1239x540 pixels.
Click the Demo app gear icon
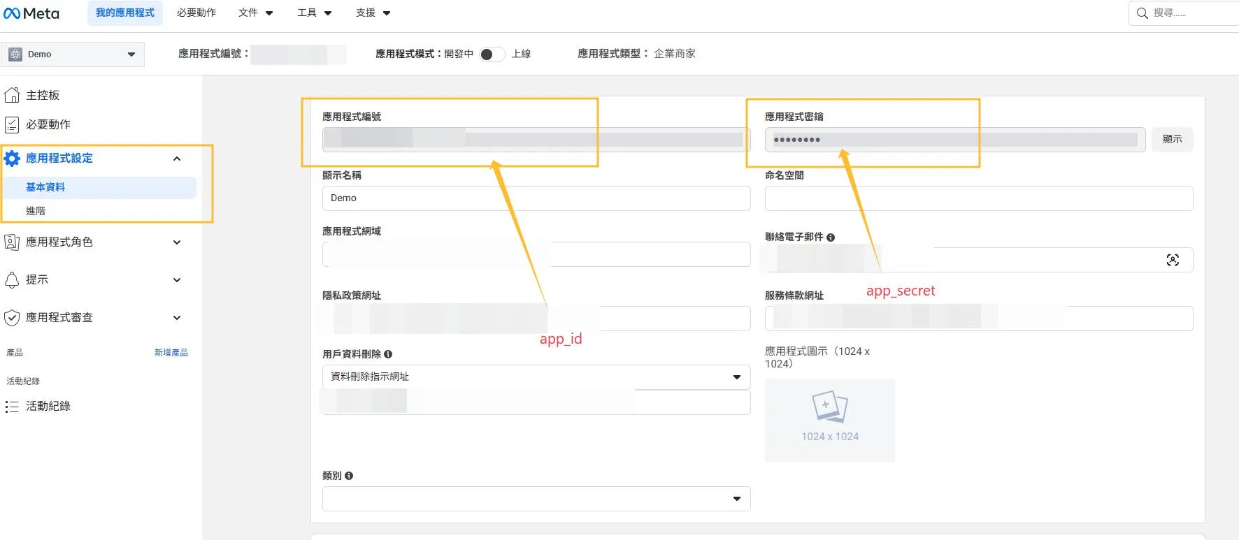tap(15, 54)
